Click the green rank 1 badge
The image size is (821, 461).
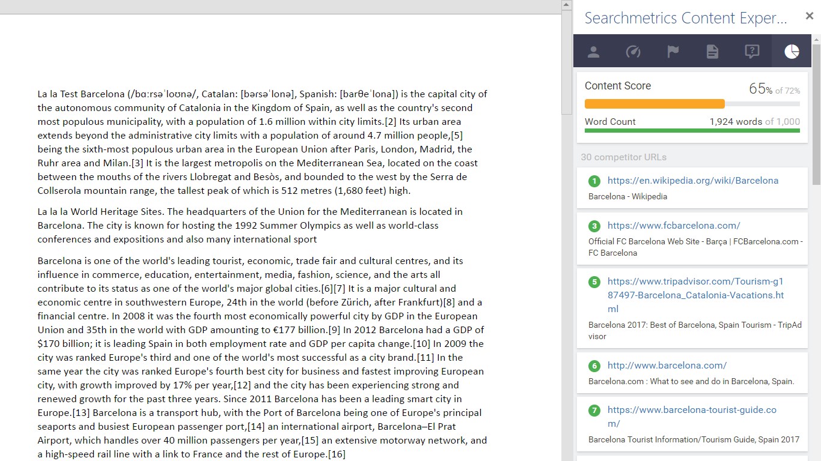[x=594, y=181]
